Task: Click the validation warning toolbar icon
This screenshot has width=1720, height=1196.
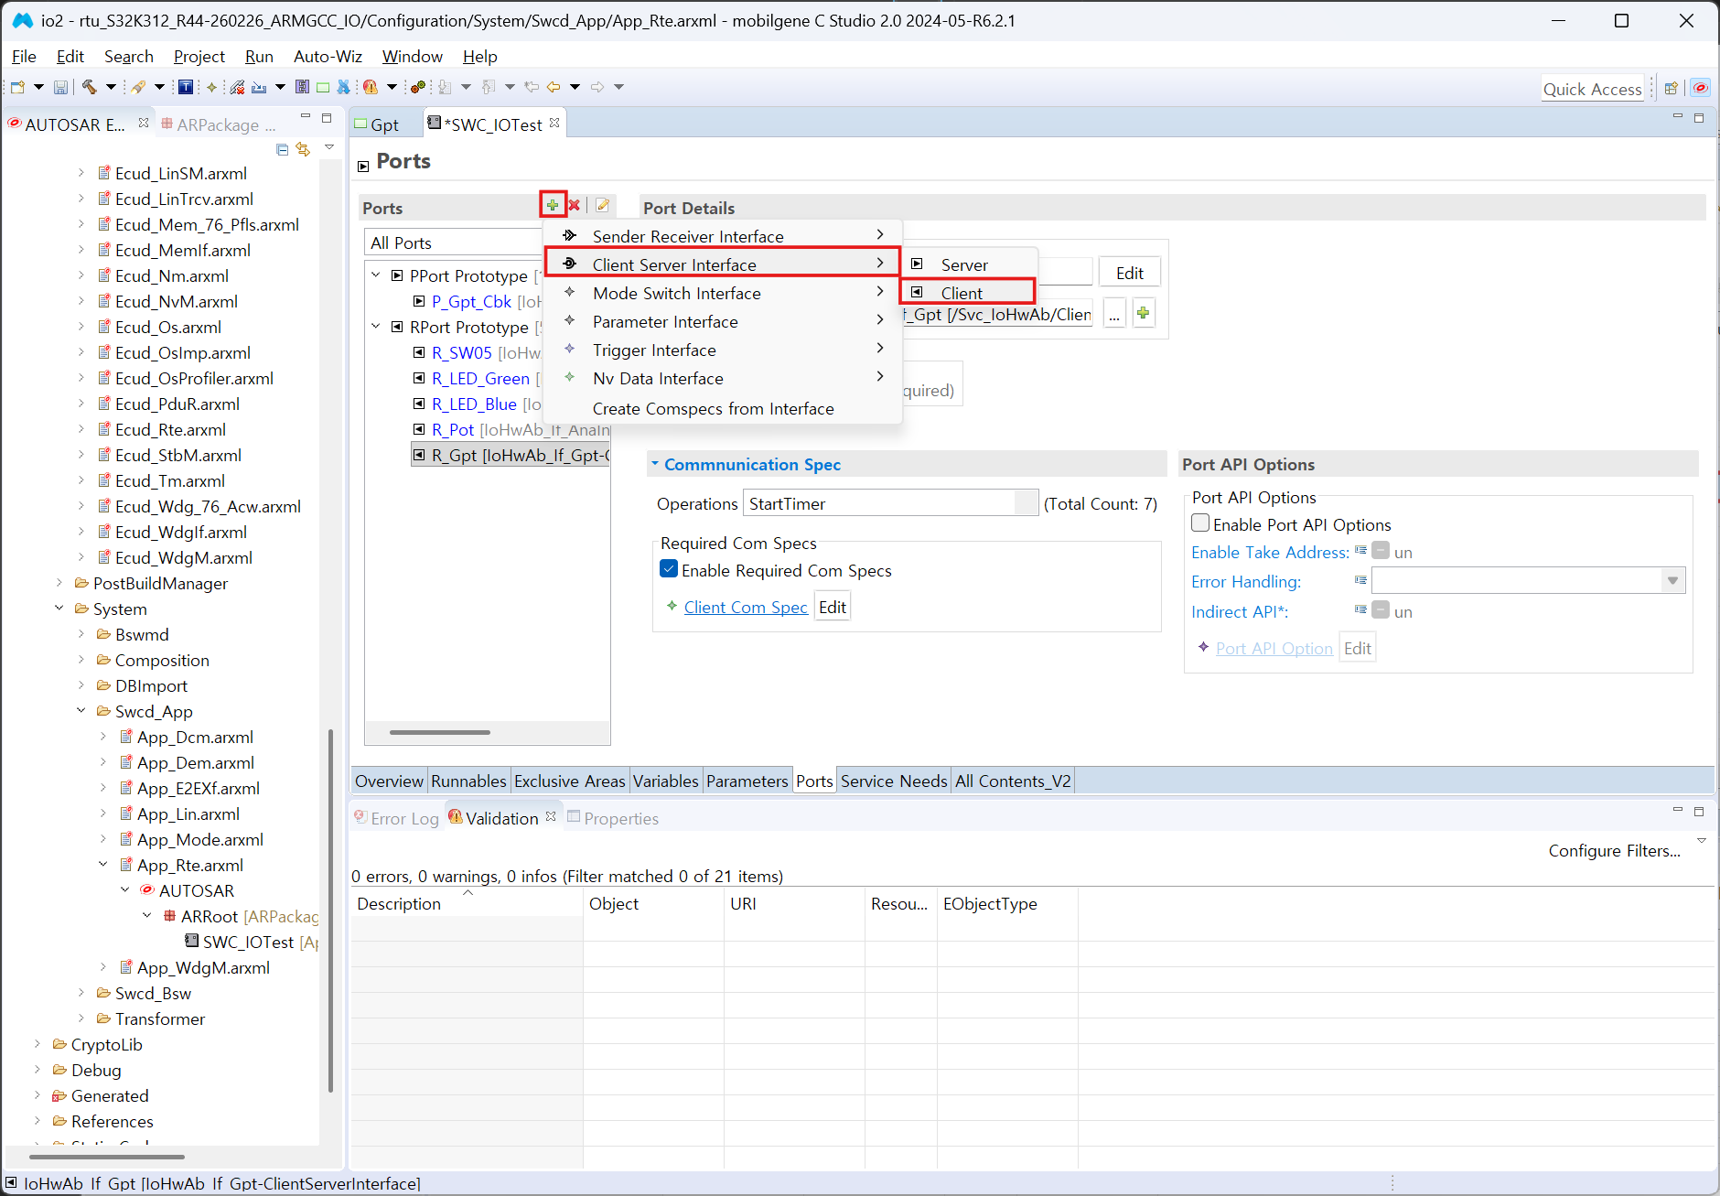Action: pos(370,87)
